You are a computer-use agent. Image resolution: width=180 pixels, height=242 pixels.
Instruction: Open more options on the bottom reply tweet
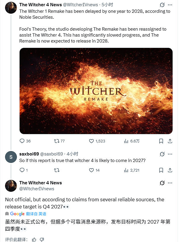click(171, 183)
